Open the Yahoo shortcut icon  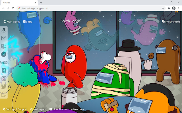4,54
